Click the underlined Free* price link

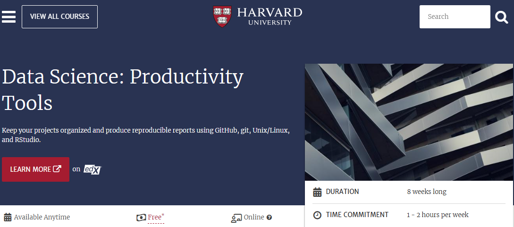(156, 218)
